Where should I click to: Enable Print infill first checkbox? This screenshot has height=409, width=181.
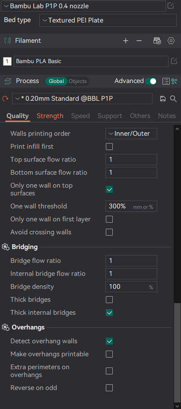point(109,147)
